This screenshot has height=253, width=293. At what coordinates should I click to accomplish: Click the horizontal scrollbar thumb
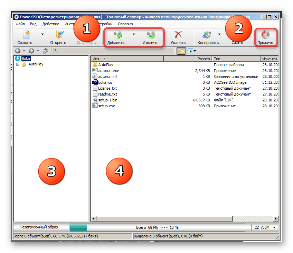click(x=164, y=218)
